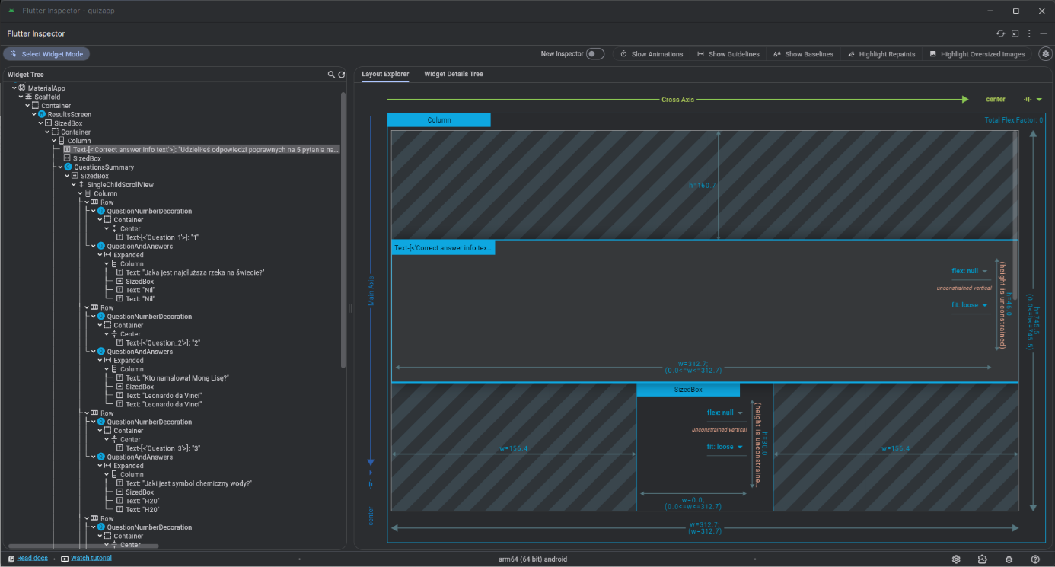Toggle the New Inspector switch

[x=594, y=54]
